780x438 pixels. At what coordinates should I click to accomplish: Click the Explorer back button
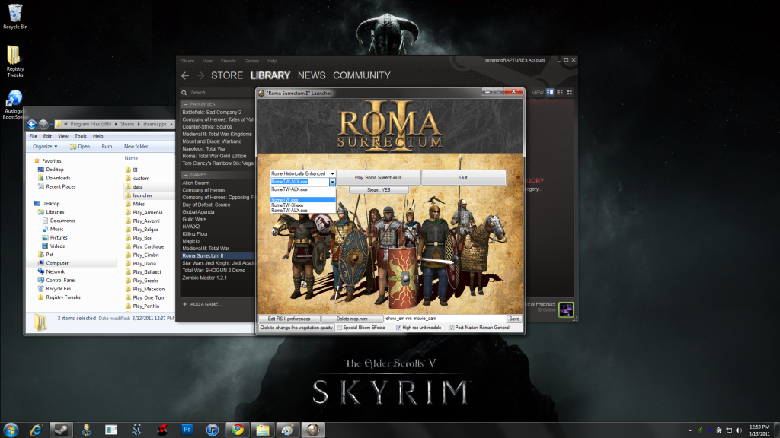tap(32, 124)
